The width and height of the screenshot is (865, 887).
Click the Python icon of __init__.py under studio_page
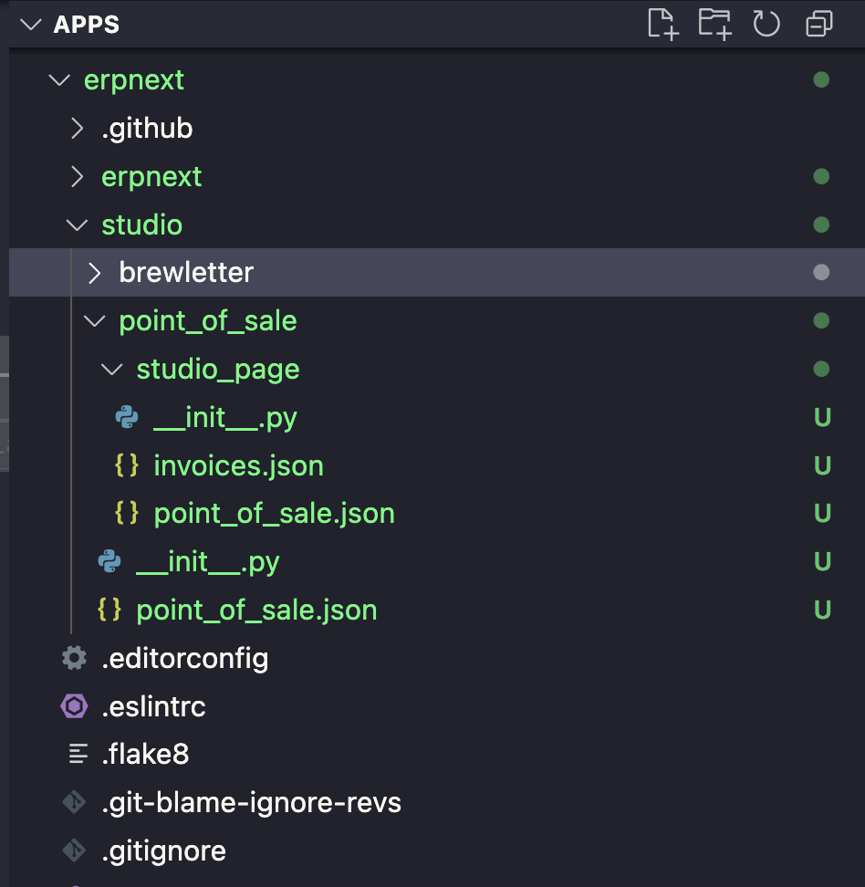tap(127, 417)
